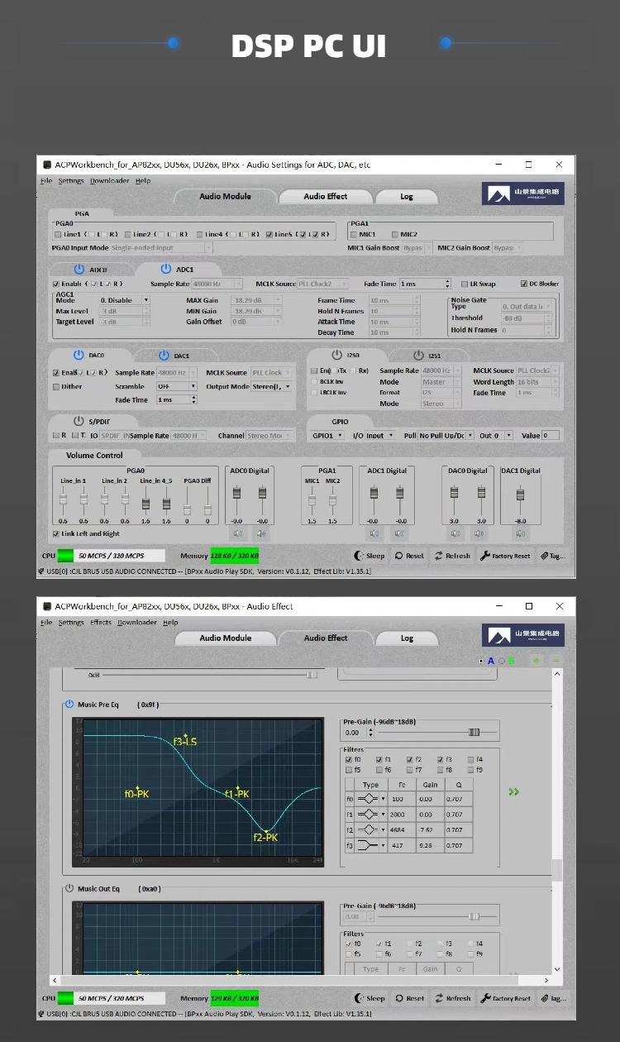The image size is (620, 1042).
Task: Toggle the S/PDIF power icon
Action: coord(78,421)
